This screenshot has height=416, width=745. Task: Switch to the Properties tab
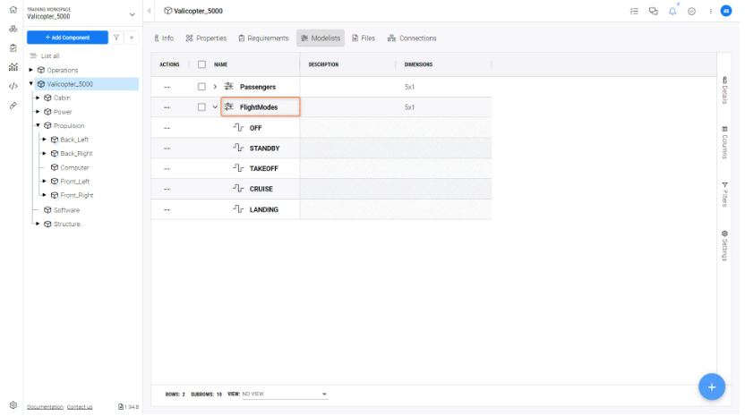[208, 38]
